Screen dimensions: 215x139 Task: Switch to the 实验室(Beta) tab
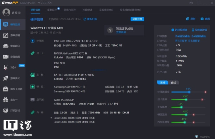pyautogui.click(x=106, y=10)
